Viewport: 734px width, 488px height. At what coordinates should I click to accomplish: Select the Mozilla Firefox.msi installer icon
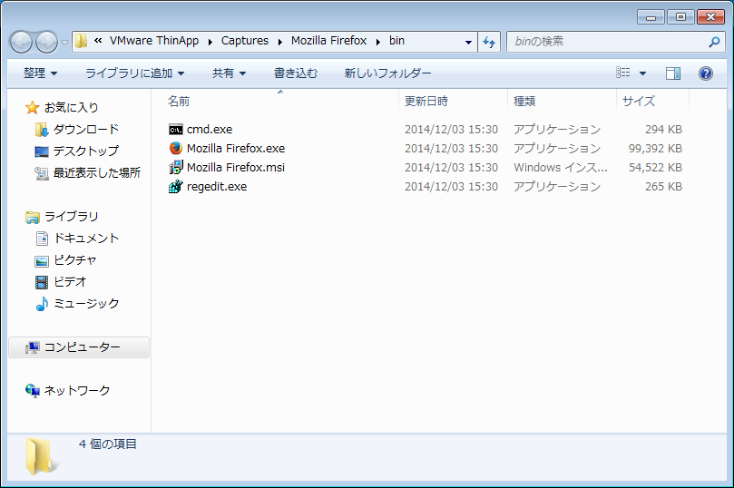pyautogui.click(x=176, y=167)
